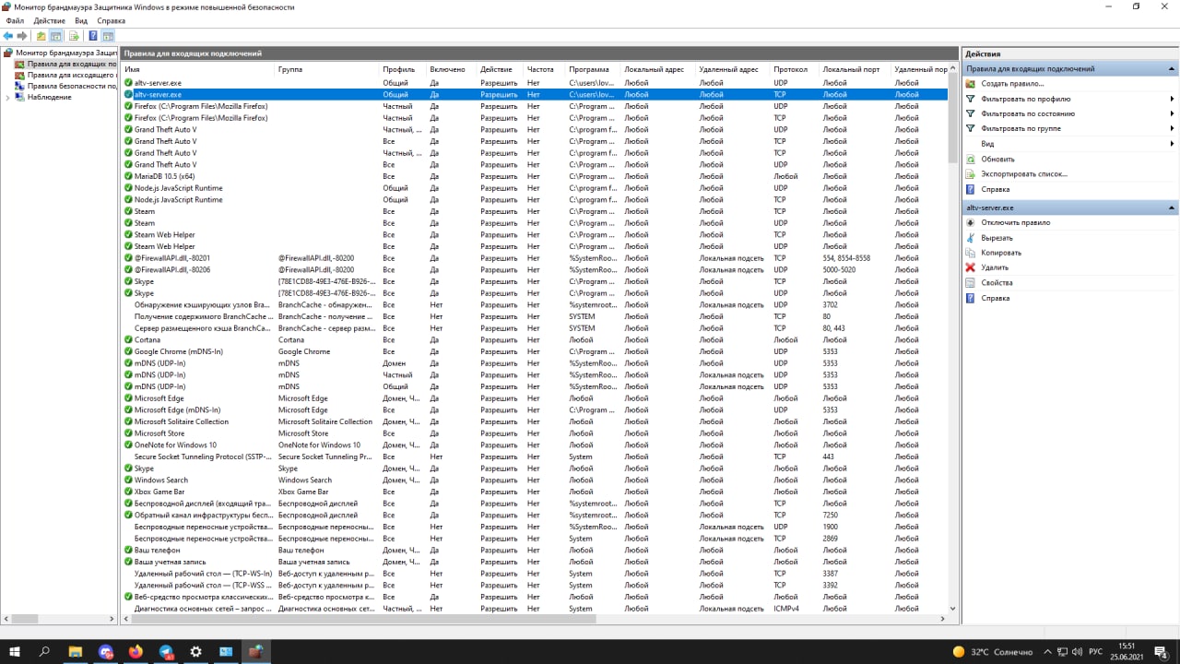This screenshot has width=1180, height=664.
Task: Click the volume icon in system tray
Action: 1077,651
